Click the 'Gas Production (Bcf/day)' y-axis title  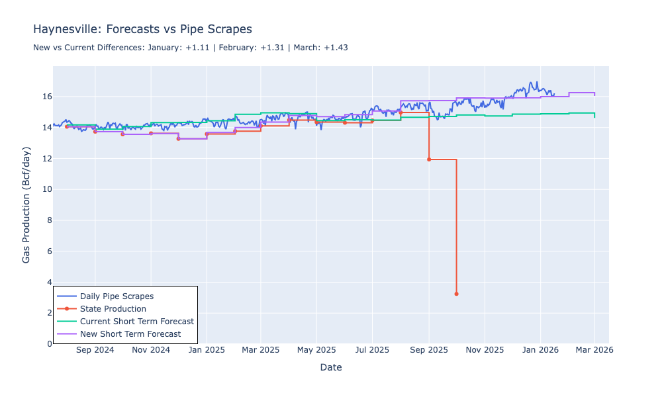26,205
